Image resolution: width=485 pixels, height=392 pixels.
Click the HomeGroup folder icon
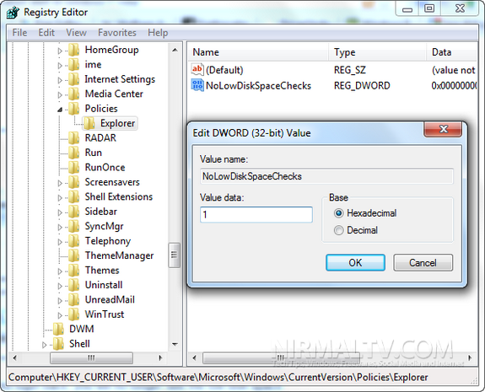coord(74,50)
